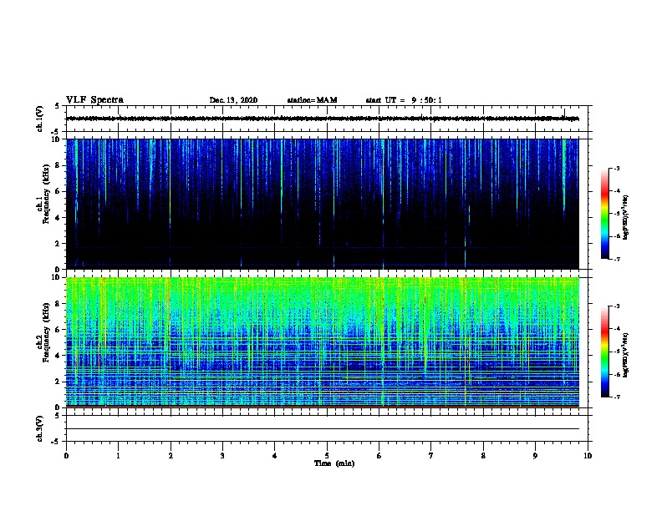Click the ch.1 colorbar log(PSD) unit label
Screen dimensions: 662x511
point(626,217)
